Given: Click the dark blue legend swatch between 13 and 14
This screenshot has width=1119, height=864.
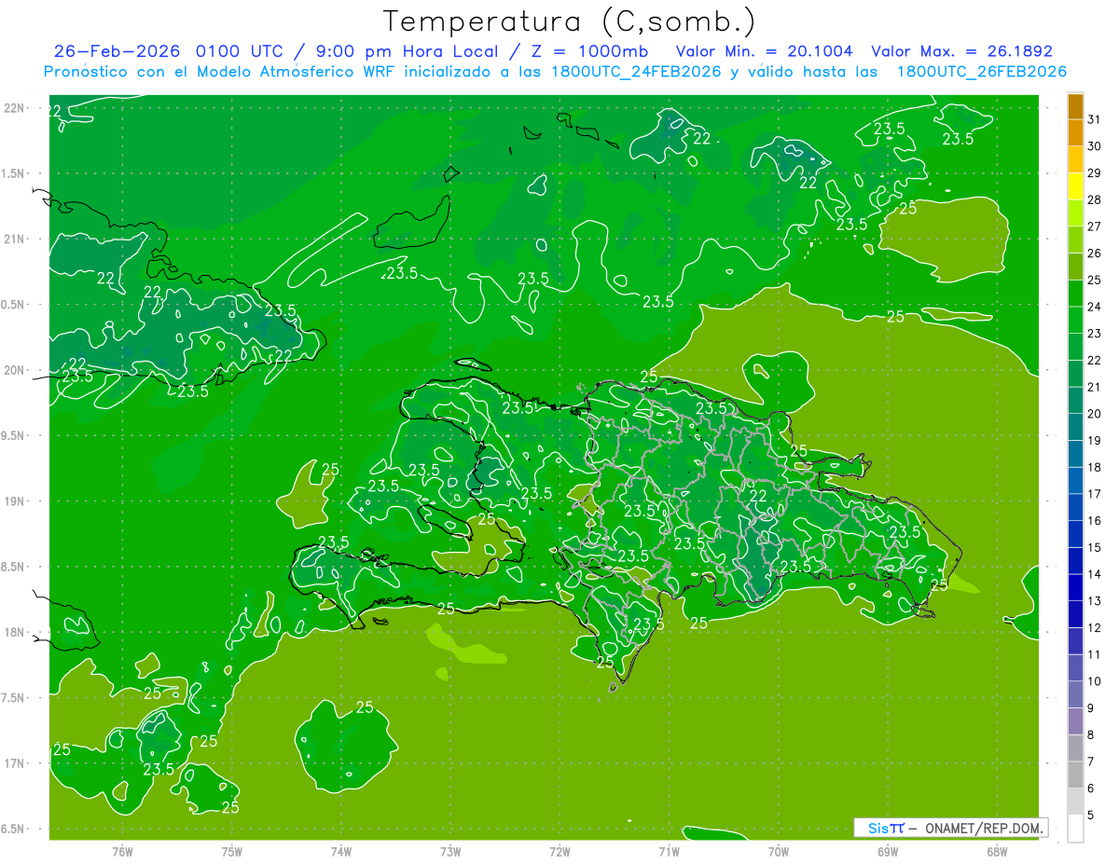Looking at the screenshot, I should click(x=1075, y=588).
